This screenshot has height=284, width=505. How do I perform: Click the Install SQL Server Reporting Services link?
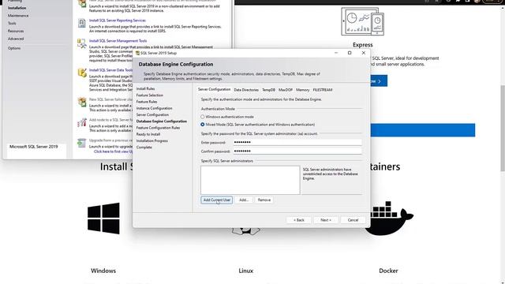[118, 21]
